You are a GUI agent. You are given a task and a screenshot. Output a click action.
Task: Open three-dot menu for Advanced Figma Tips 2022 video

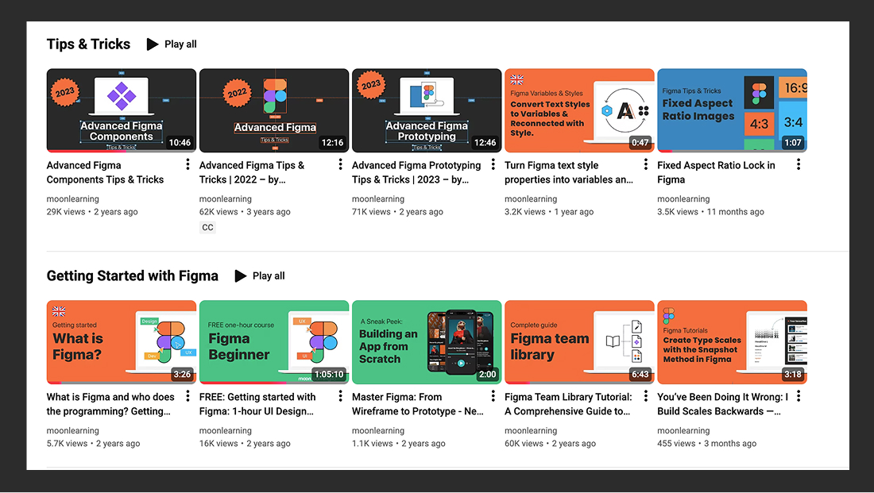click(x=340, y=164)
